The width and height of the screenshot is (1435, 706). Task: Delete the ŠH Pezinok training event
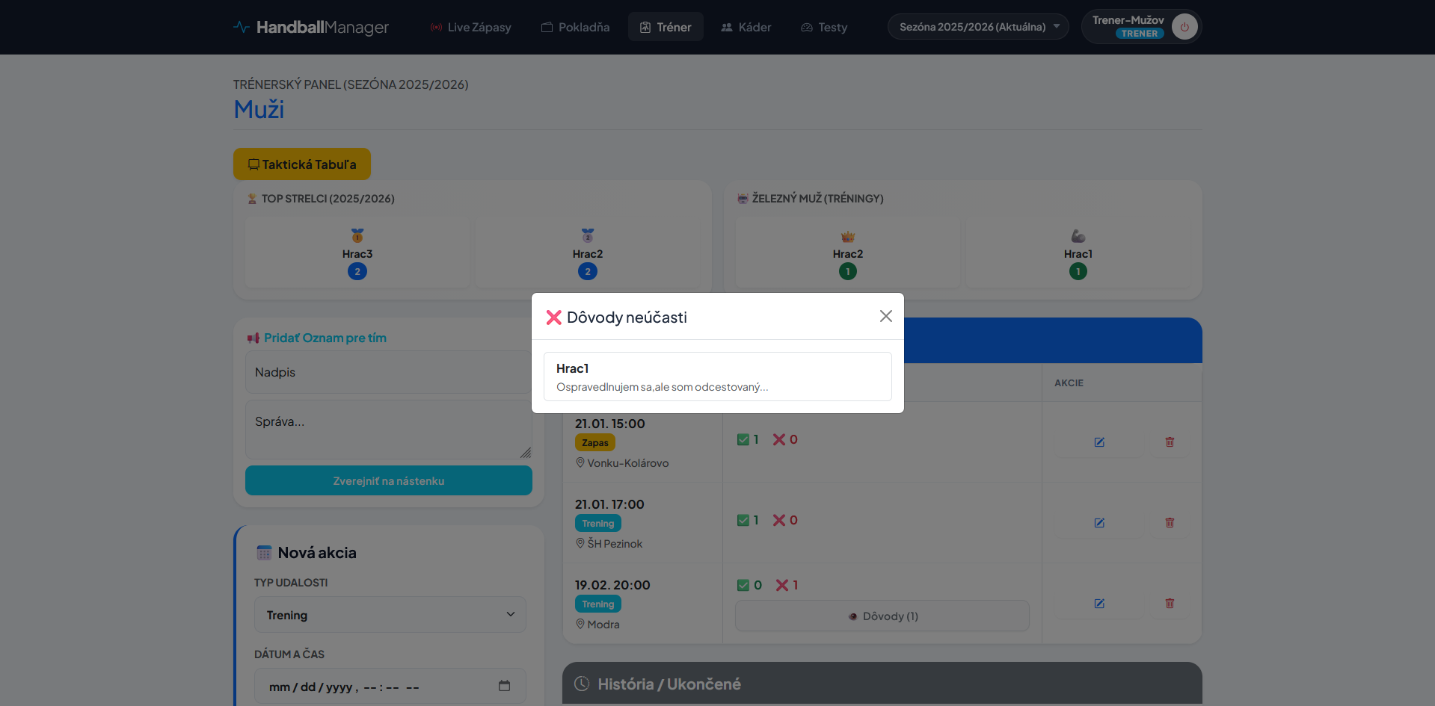(x=1169, y=523)
